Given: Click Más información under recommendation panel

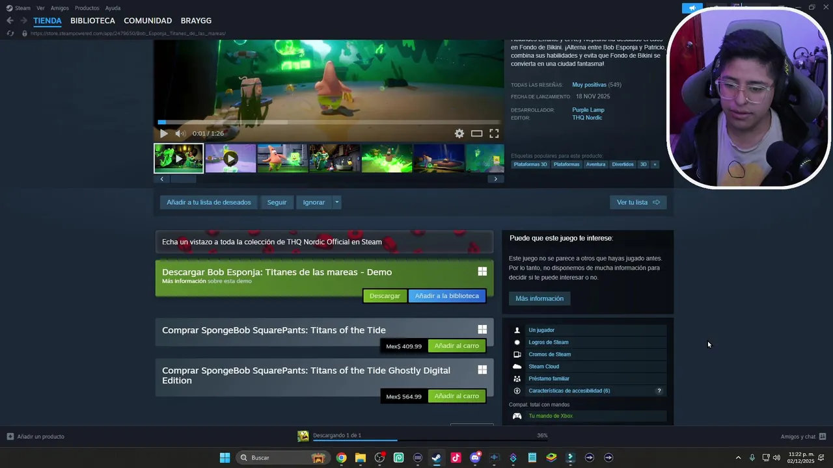Looking at the screenshot, I should [x=539, y=298].
